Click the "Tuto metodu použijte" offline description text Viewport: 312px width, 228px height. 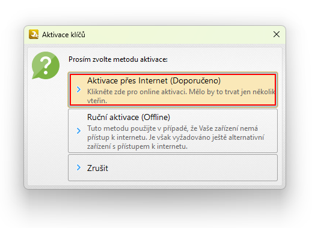pyautogui.click(x=176, y=137)
